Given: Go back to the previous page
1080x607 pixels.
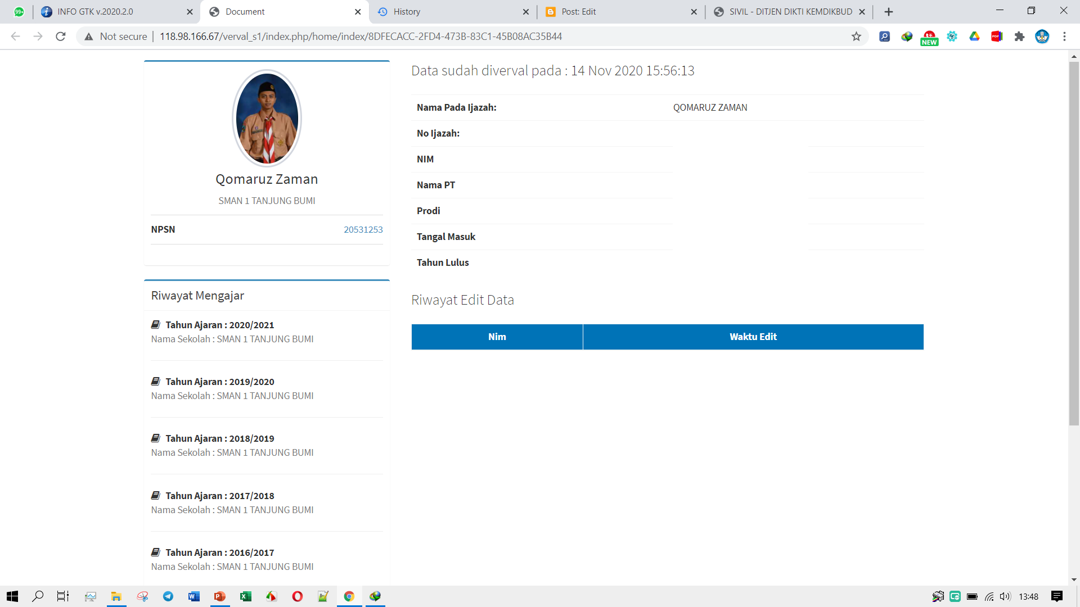Looking at the screenshot, I should (15, 37).
